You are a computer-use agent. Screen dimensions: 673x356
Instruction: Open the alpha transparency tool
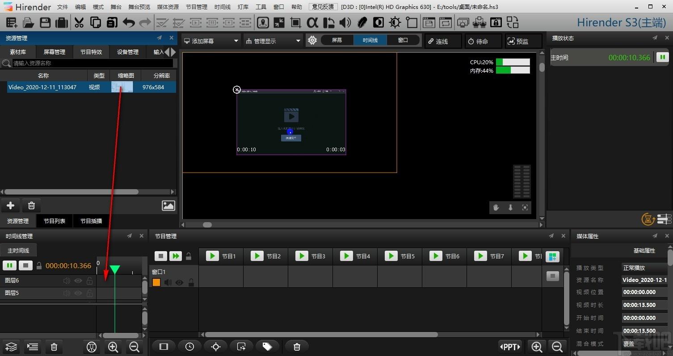(x=312, y=22)
